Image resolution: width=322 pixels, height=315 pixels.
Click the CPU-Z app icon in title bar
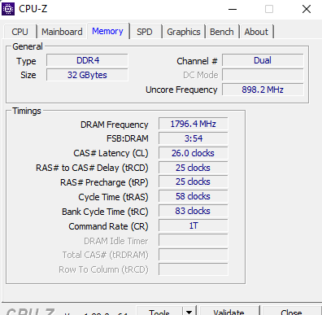pyautogui.click(x=8, y=9)
